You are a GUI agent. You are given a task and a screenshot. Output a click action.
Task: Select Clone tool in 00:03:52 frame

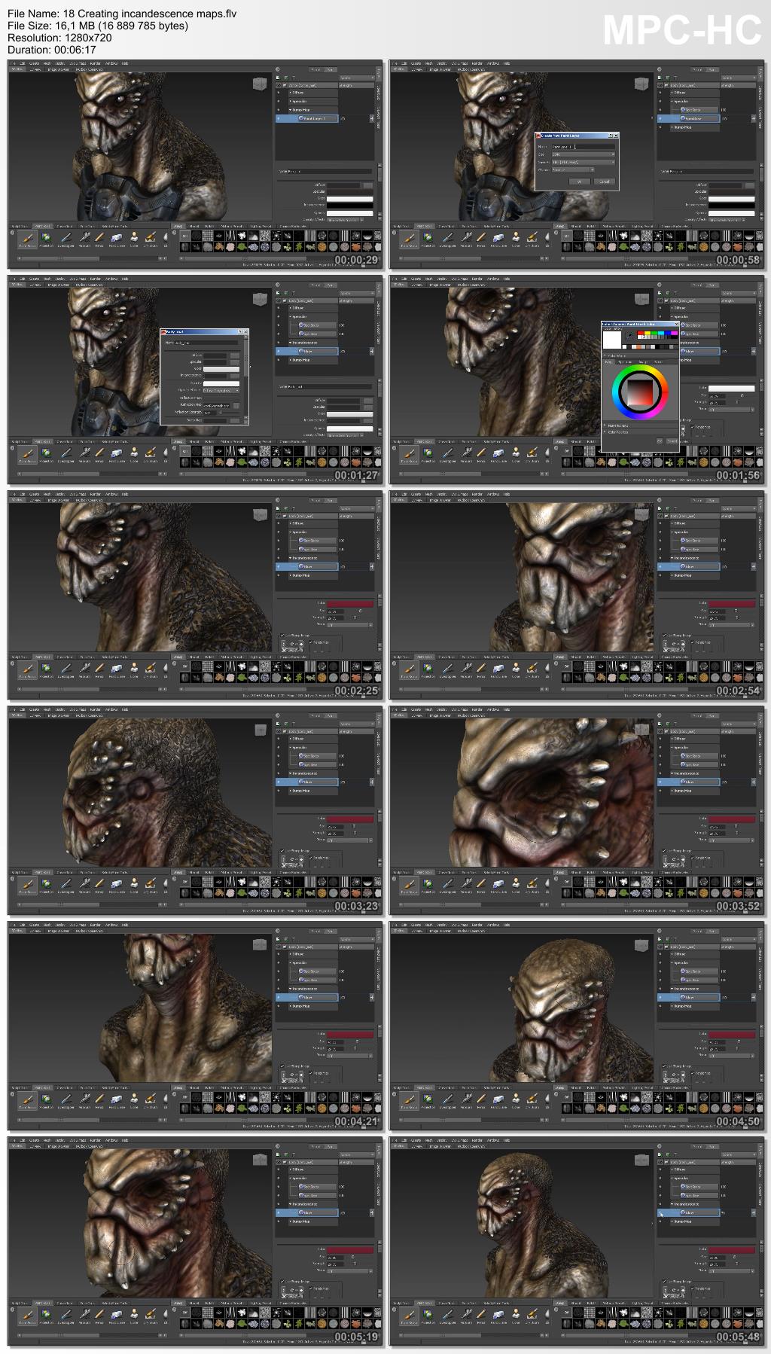(516, 884)
